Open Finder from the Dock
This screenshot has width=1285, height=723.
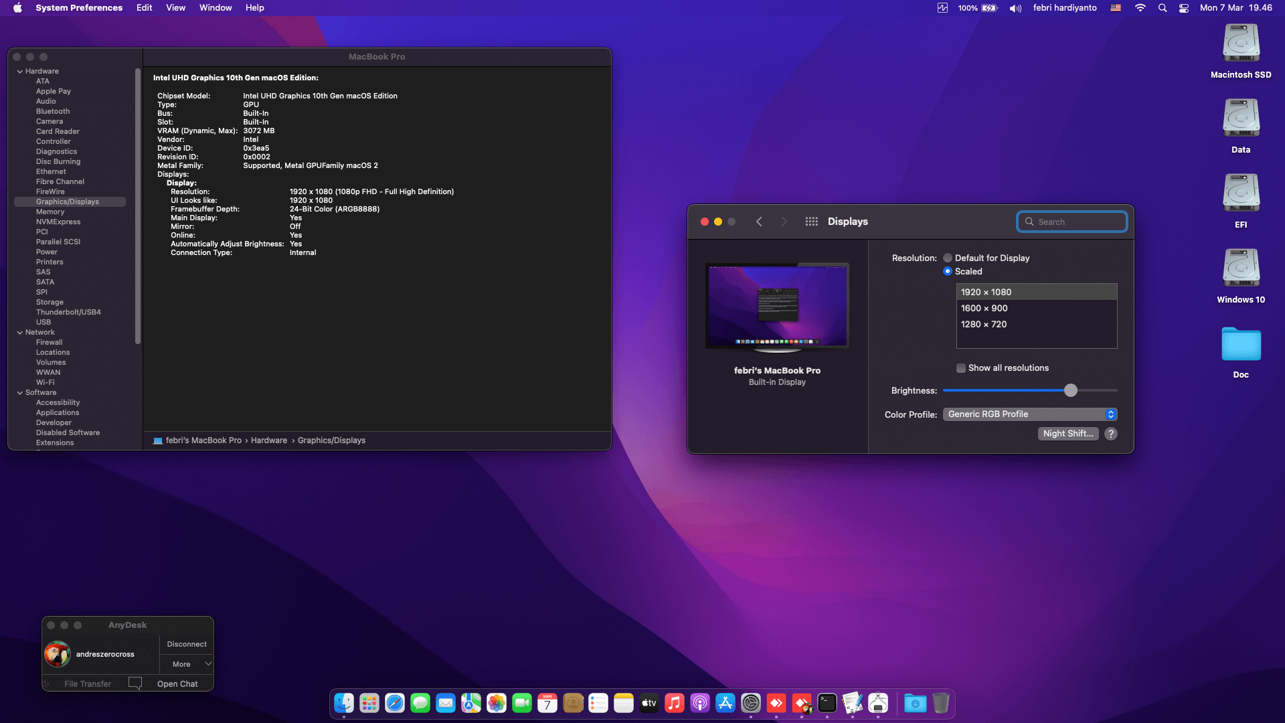tap(344, 703)
